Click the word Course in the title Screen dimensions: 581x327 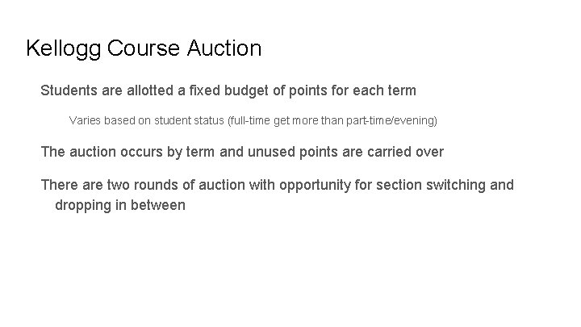tap(144, 48)
